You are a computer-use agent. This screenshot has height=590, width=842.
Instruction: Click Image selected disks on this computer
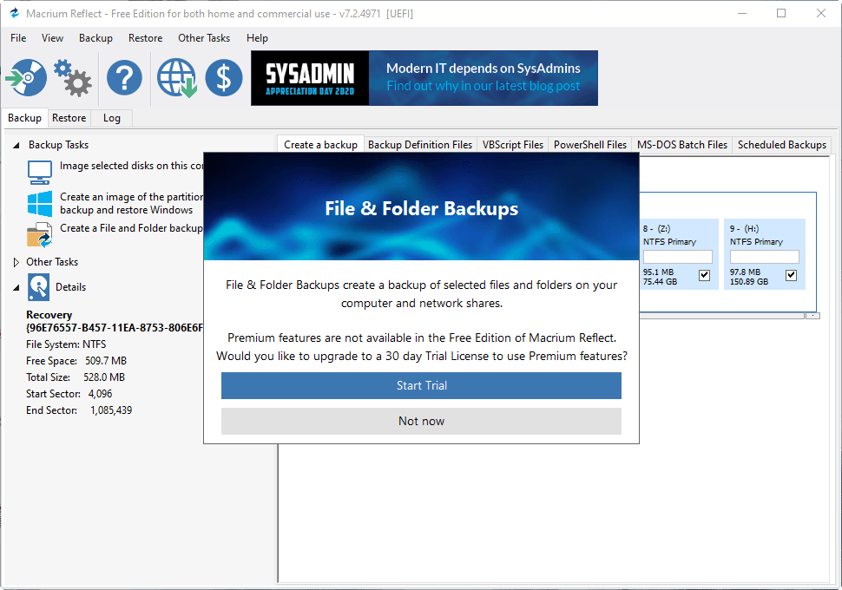click(132, 166)
